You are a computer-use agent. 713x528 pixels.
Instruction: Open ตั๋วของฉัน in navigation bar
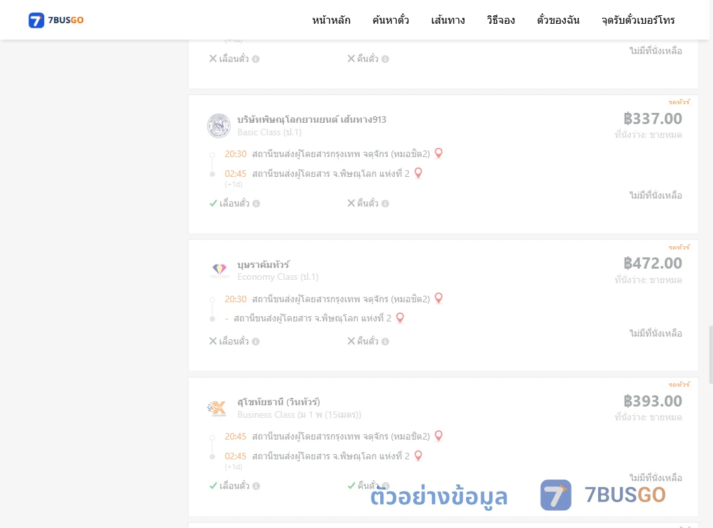click(x=558, y=20)
